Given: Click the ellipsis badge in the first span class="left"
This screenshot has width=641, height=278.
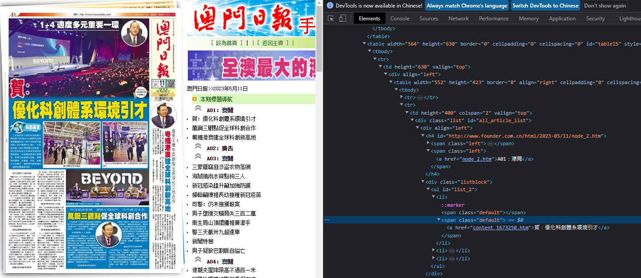Looking at the screenshot, I should click(x=490, y=143).
